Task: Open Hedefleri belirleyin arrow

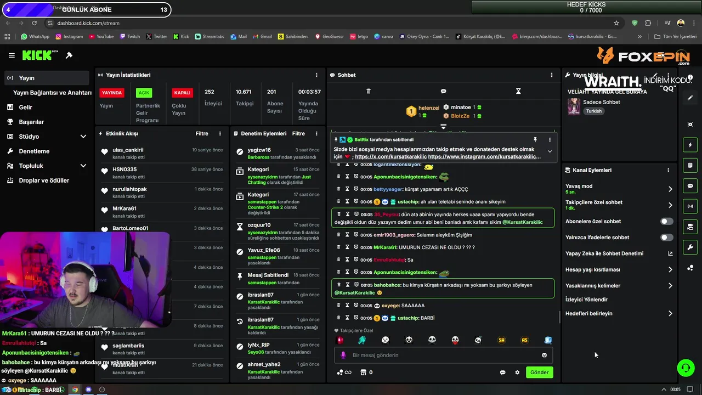Action: pyautogui.click(x=670, y=314)
